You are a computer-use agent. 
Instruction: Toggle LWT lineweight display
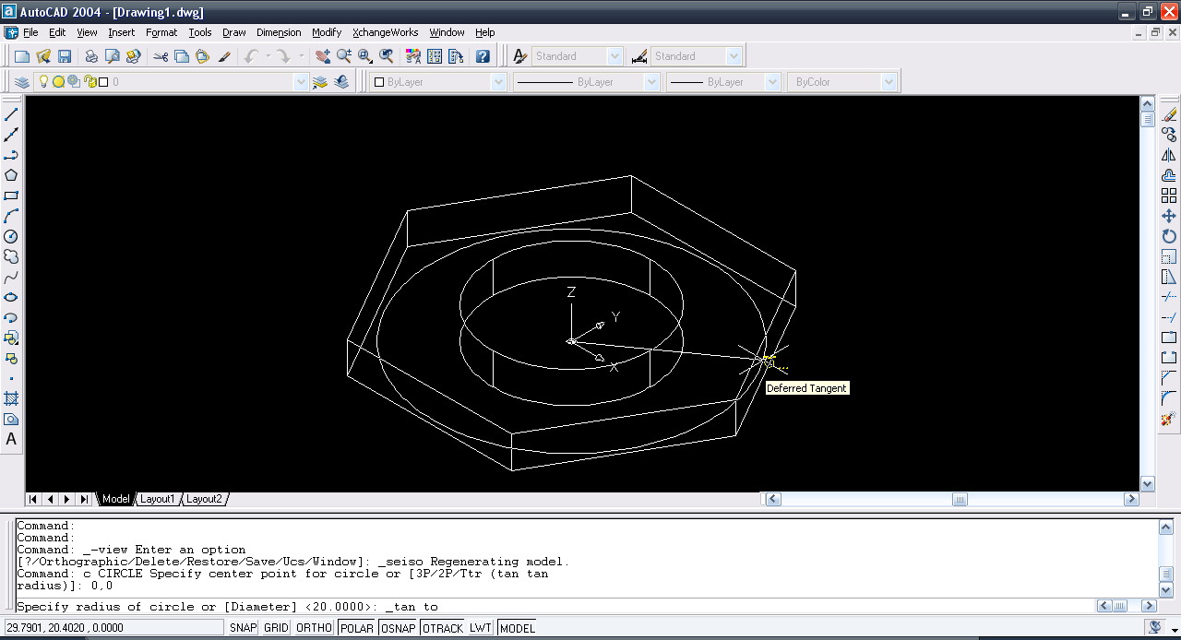point(481,628)
